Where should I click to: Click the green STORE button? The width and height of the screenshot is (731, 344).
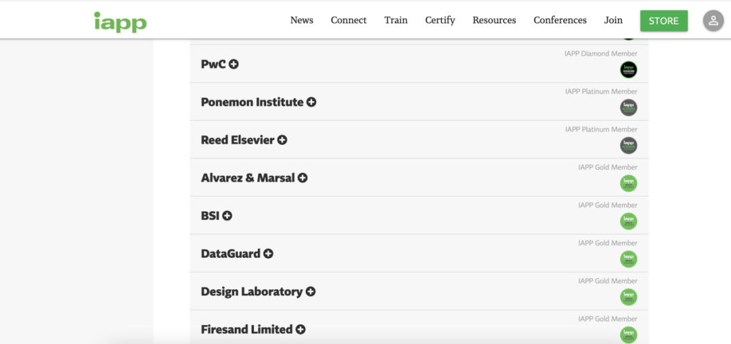(664, 21)
